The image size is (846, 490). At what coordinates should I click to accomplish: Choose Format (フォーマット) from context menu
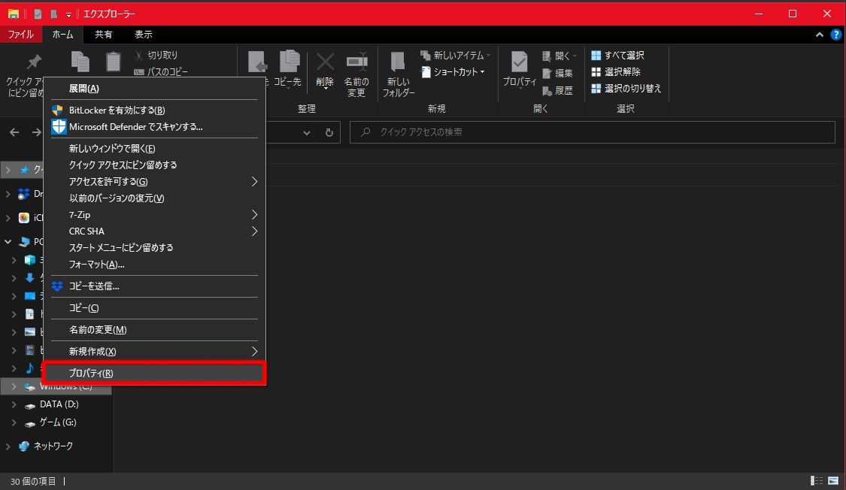tap(96, 265)
